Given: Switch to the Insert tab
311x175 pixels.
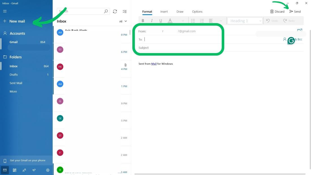Looking at the screenshot, I should [164, 12].
